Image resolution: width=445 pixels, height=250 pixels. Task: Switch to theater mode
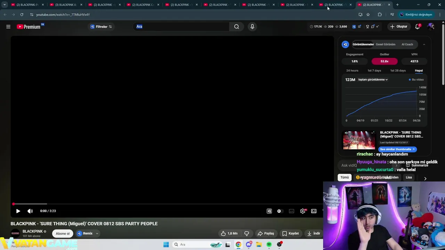[314, 211]
